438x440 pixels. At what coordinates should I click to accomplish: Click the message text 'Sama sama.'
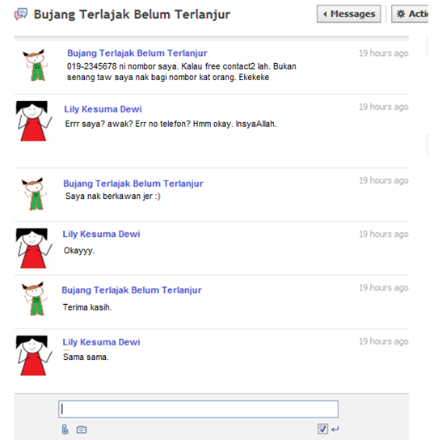click(86, 357)
